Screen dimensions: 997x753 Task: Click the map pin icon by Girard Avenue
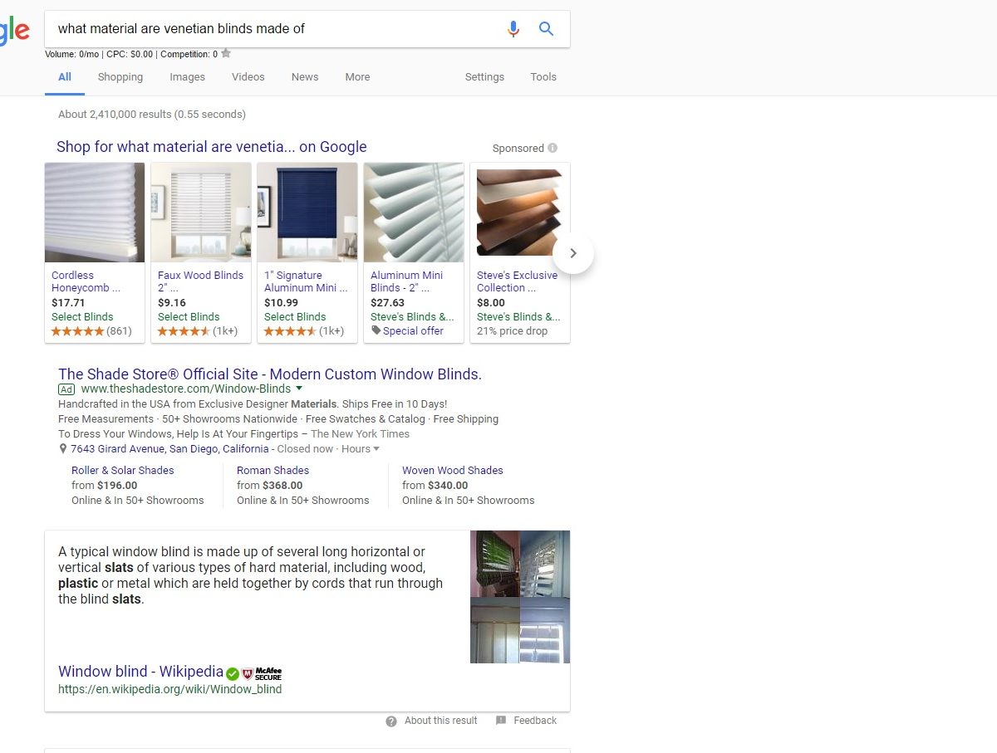(x=63, y=449)
